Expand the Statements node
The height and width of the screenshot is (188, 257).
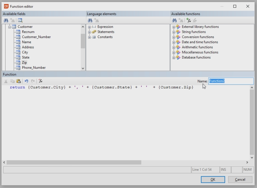89,32
